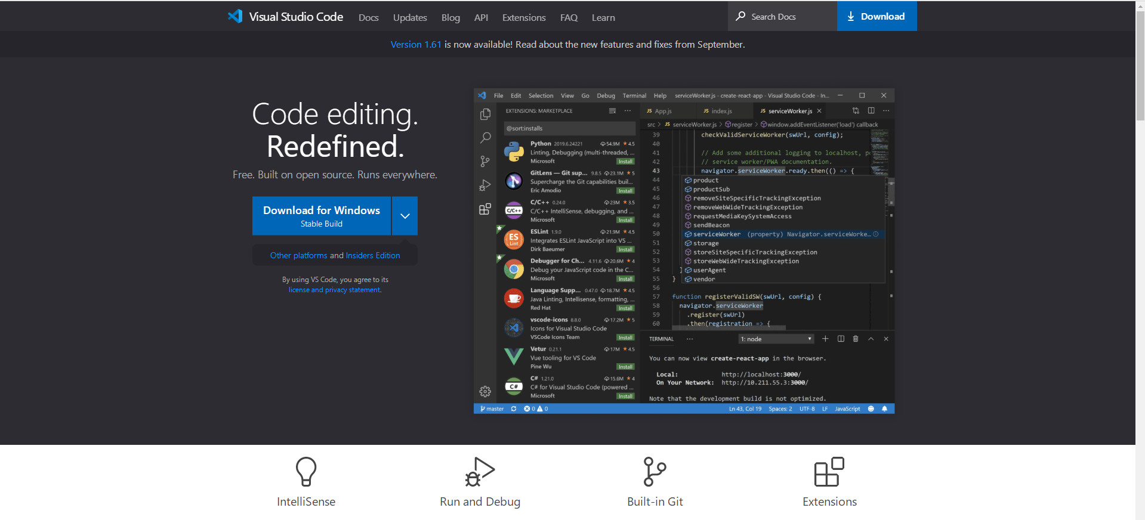
Task: Open the Help menu in editor
Action: point(660,95)
